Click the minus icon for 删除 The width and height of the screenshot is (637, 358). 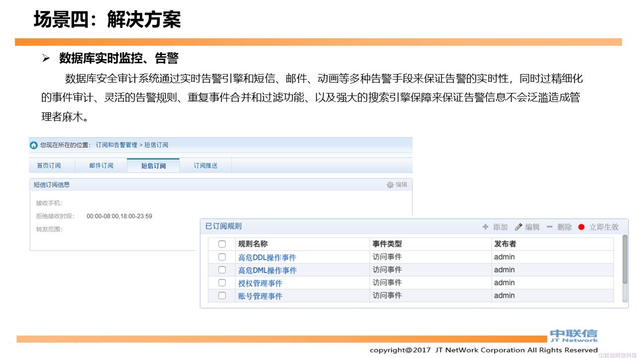[x=549, y=227]
